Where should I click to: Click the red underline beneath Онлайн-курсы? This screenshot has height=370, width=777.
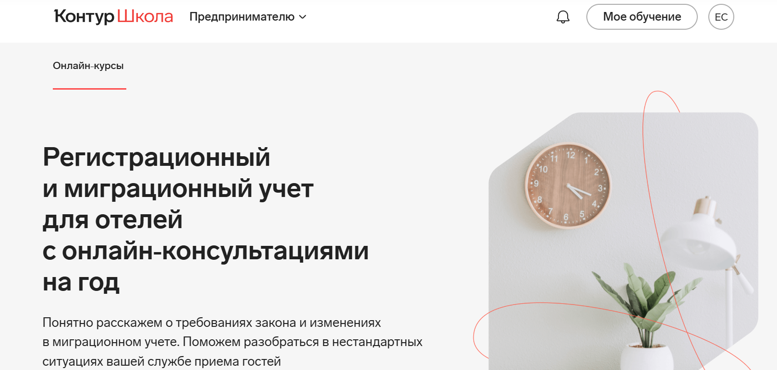(x=89, y=89)
